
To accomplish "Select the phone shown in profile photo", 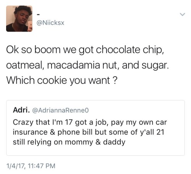I will [x=30, y=26].
